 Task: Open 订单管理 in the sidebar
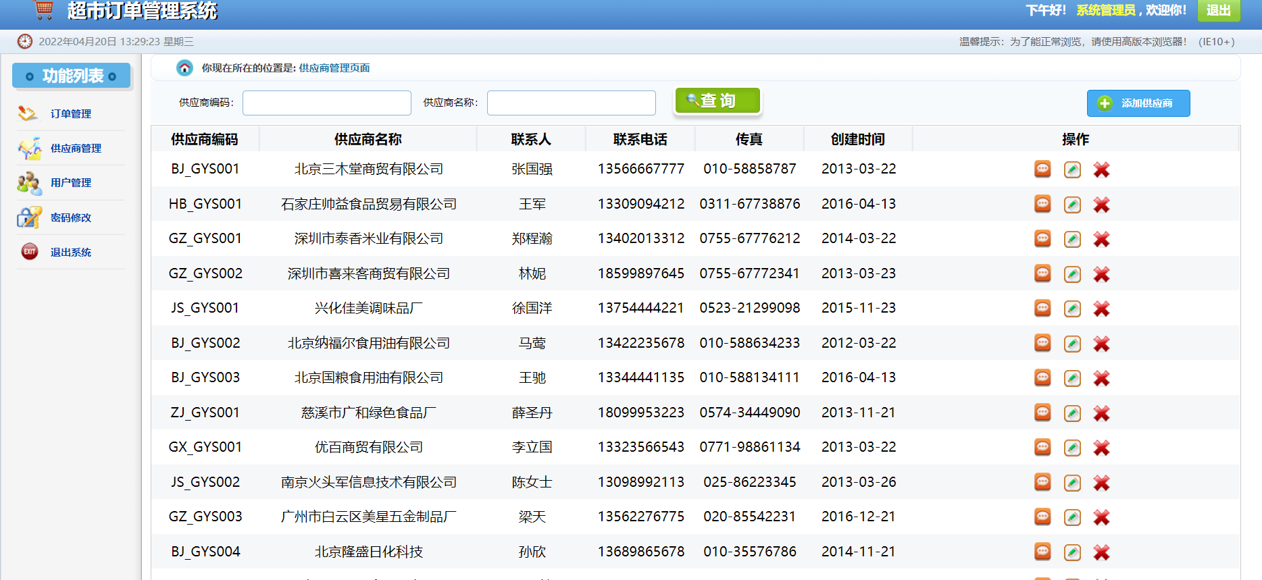pos(70,114)
